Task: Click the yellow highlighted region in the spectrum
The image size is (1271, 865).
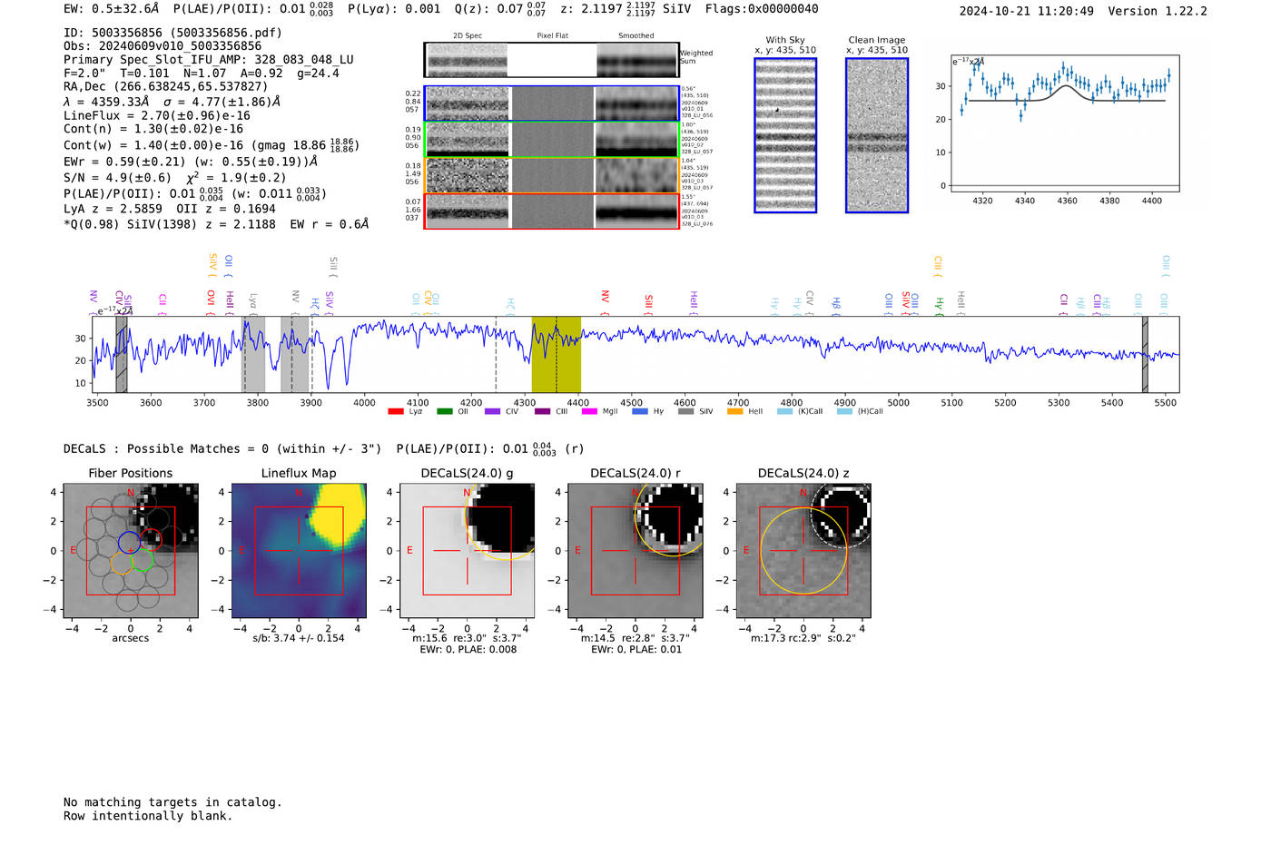Action: click(x=556, y=354)
